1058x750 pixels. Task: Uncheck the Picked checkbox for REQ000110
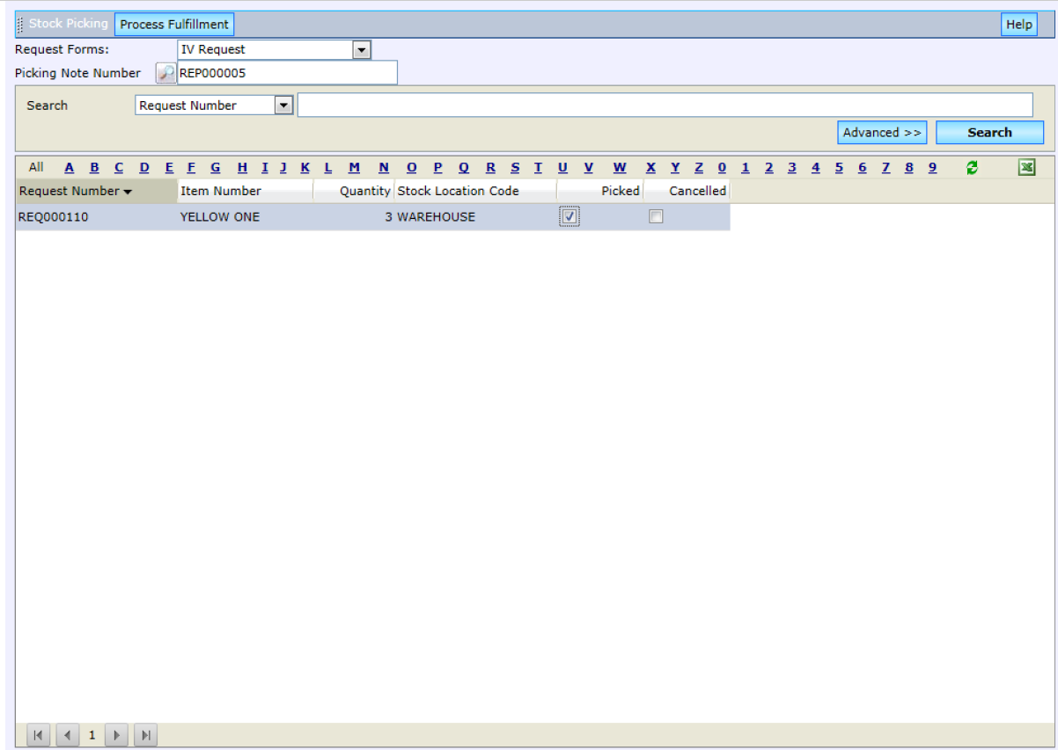click(569, 217)
